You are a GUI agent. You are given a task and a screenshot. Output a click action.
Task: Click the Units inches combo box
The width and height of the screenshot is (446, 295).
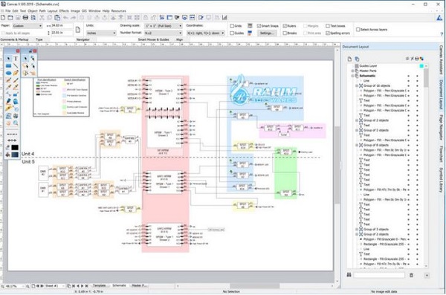(101, 33)
